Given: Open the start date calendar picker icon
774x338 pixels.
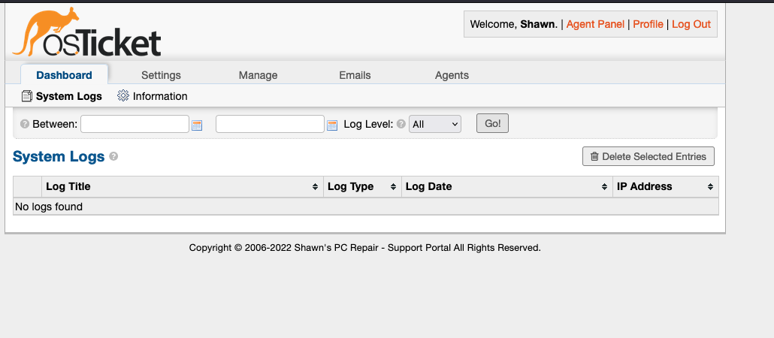Looking at the screenshot, I should coord(197,125).
